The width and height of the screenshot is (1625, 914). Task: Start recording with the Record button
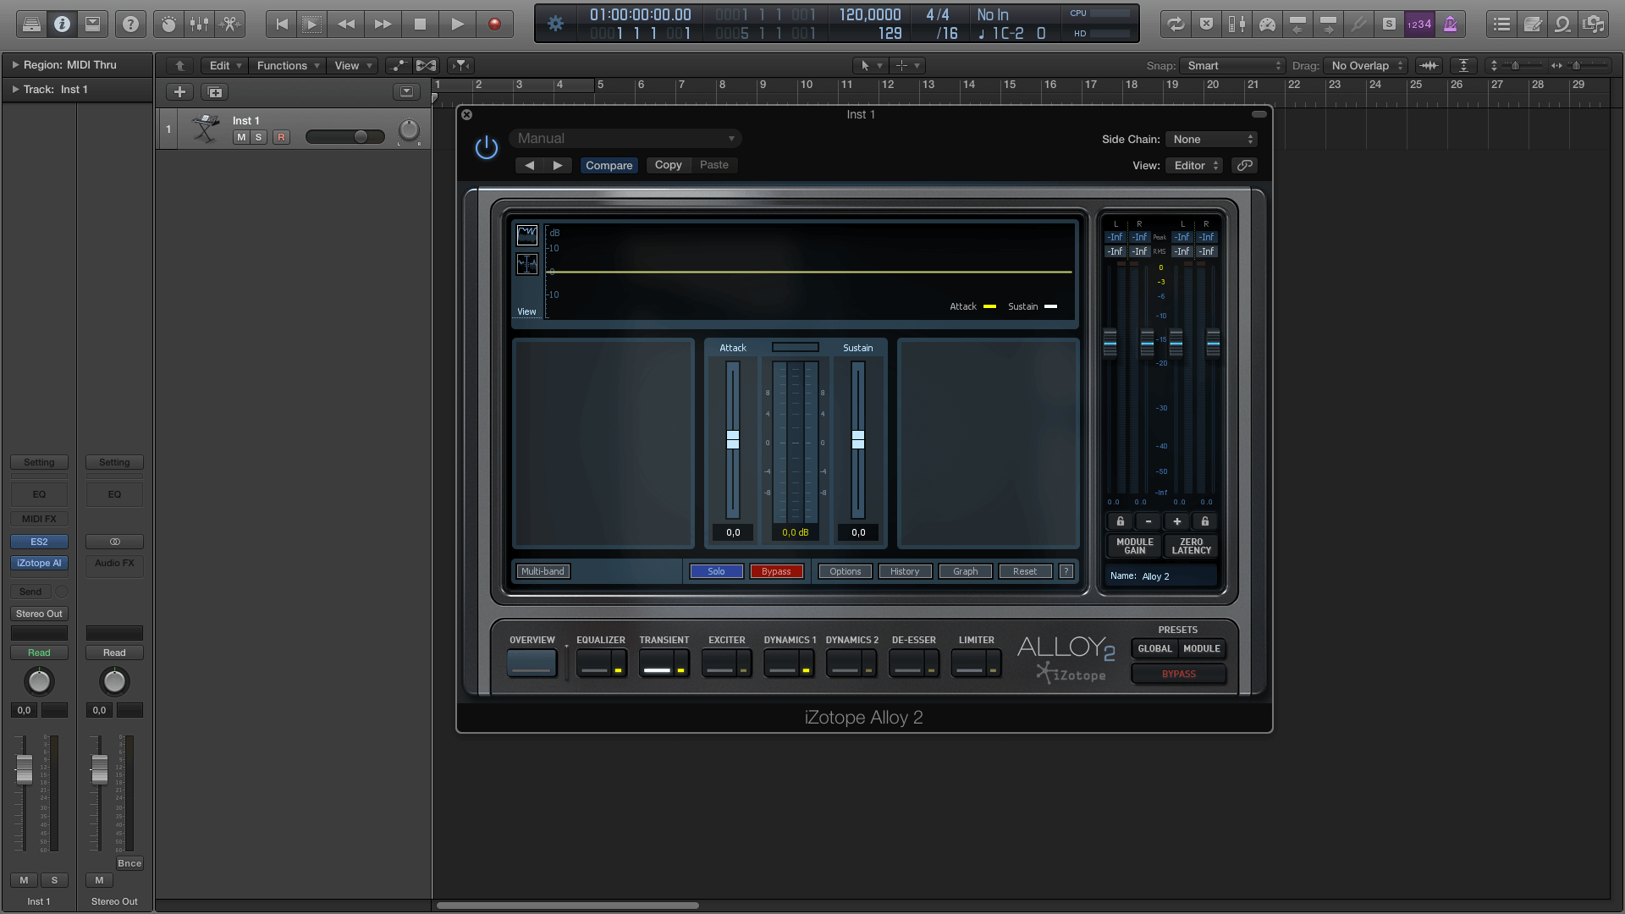click(x=495, y=25)
